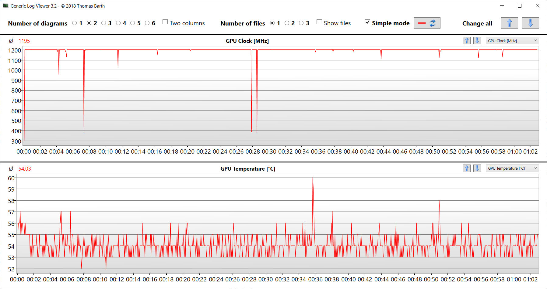Select 4 for number of diagrams
This screenshot has height=289, width=547.
(x=118, y=23)
